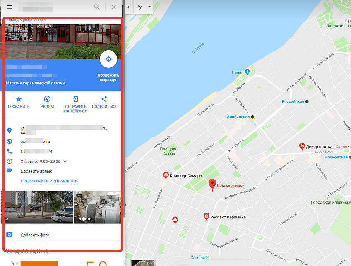The image size is (351, 266).
Task: Go back via Назад к результатам
Action: pos(26,19)
